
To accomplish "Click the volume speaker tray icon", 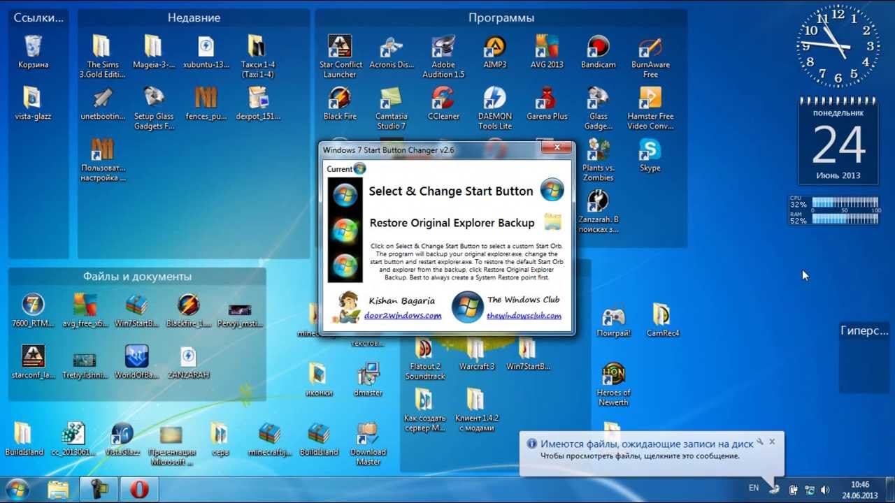I will pos(825,490).
